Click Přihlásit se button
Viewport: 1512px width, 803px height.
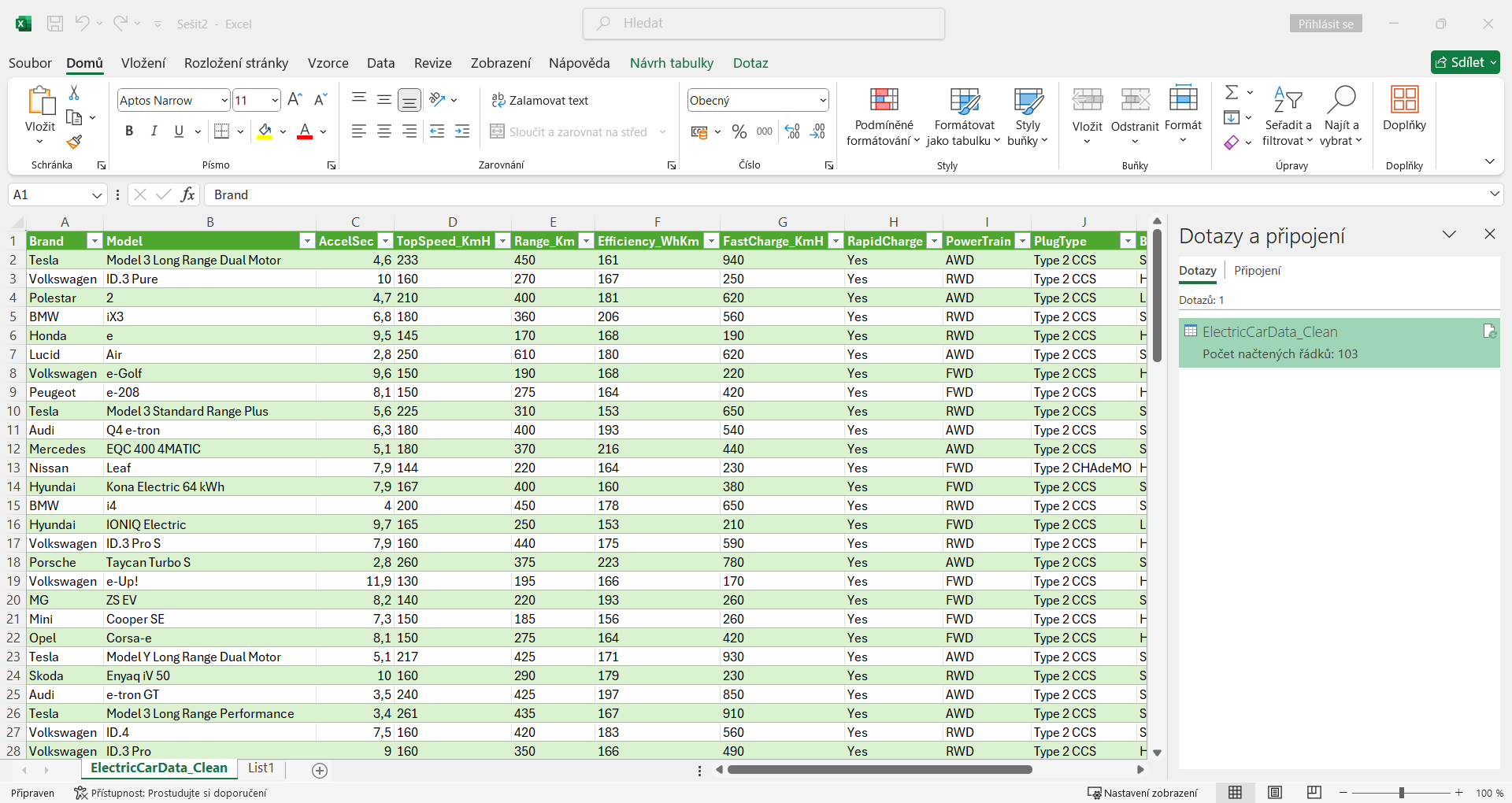point(1326,24)
